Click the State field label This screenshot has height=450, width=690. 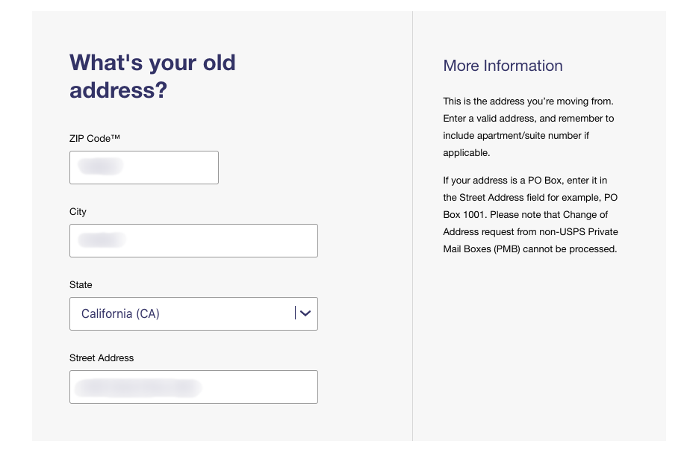tap(81, 284)
